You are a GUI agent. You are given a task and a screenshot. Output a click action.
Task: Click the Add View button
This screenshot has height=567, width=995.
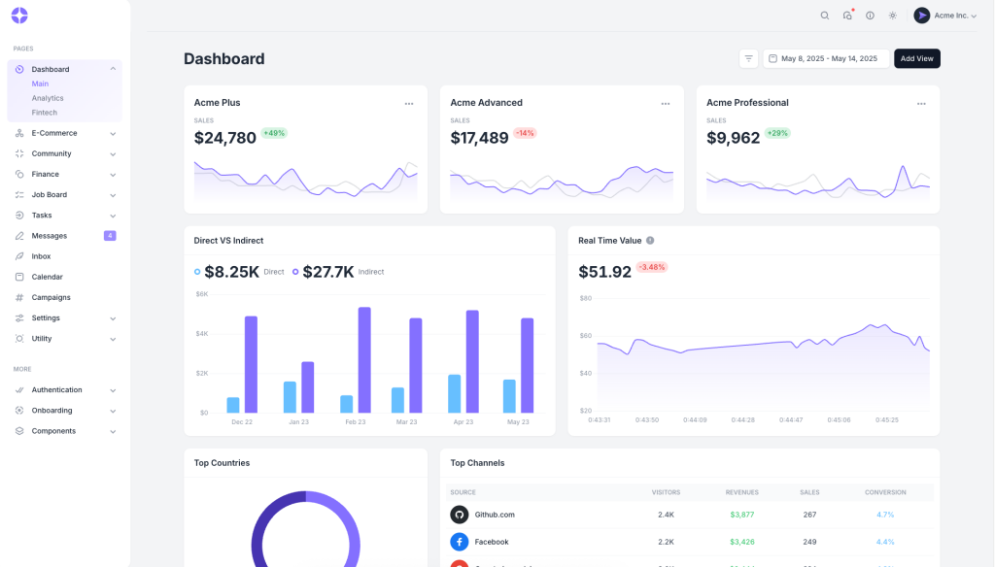(916, 58)
